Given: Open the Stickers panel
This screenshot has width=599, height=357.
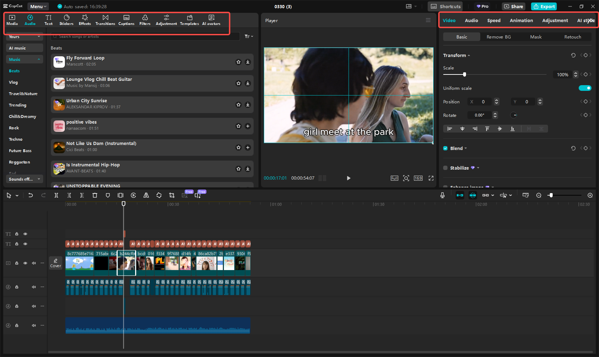Looking at the screenshot, I should (66, 20).
